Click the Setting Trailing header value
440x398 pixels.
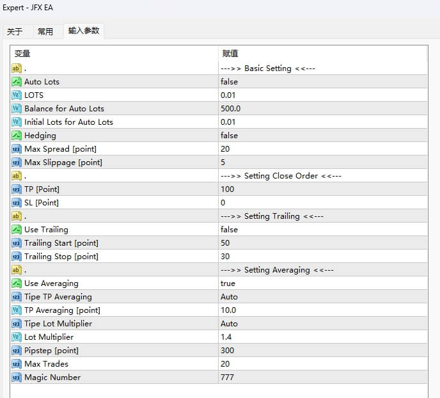pos(272,216)
